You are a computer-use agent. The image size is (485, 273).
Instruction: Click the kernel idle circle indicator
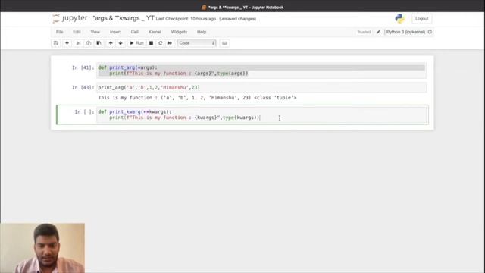point(430,32)
